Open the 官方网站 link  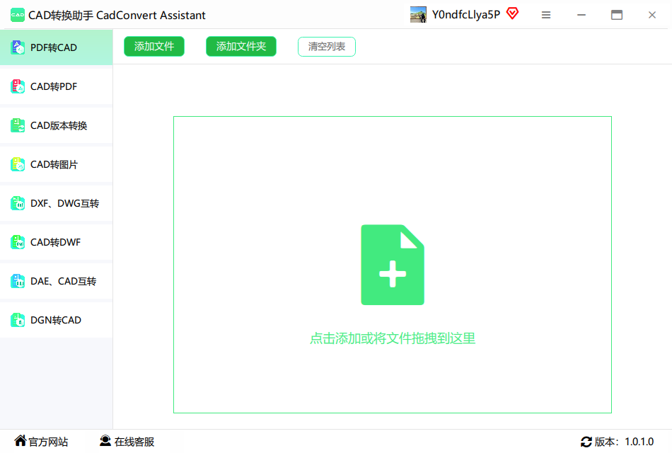(42, 442)
